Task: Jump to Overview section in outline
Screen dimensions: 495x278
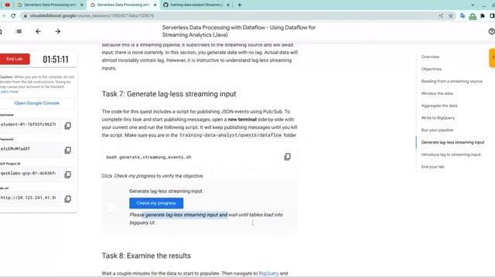Action: [430, 56]
